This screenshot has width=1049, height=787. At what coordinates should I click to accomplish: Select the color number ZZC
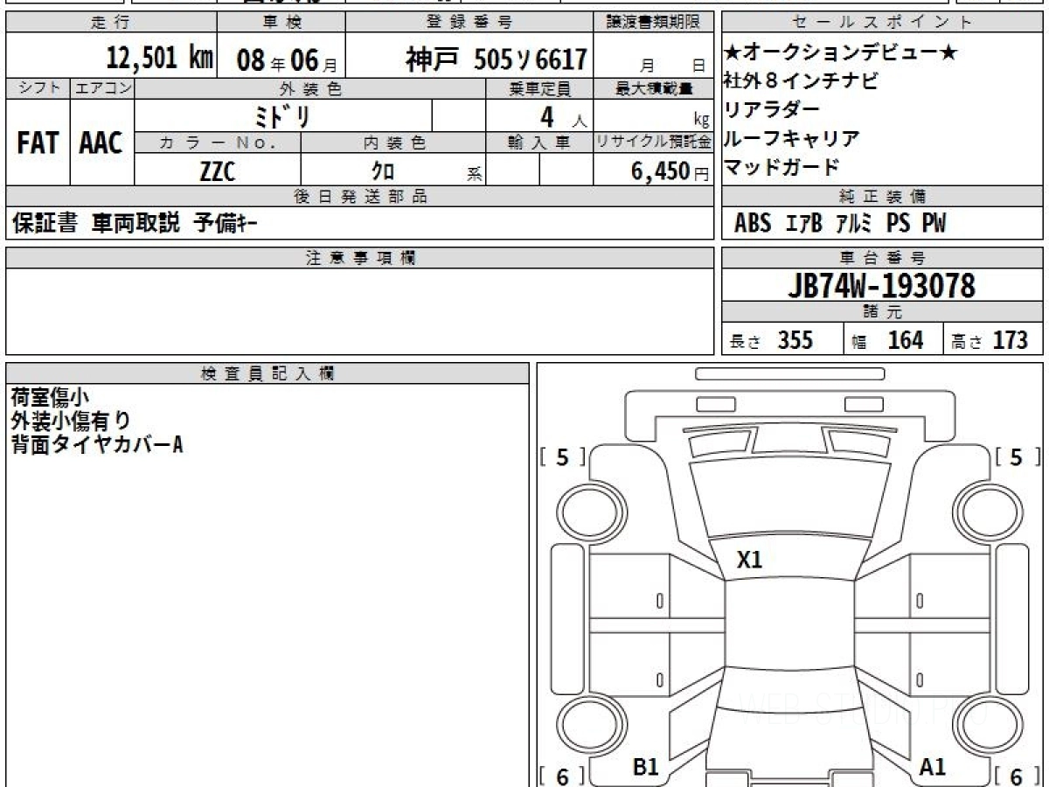[217, 171]
